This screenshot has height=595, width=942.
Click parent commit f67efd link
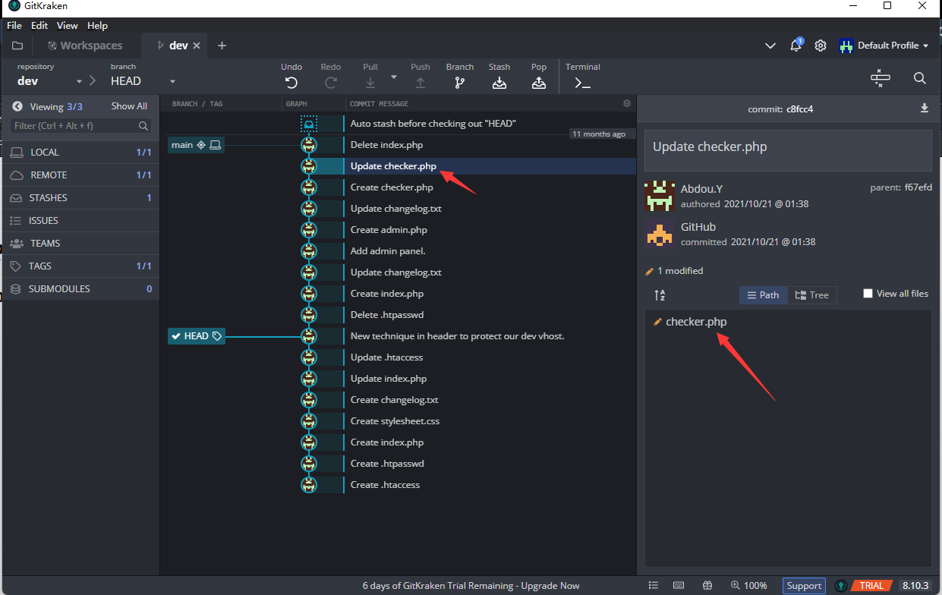point(918,187)
